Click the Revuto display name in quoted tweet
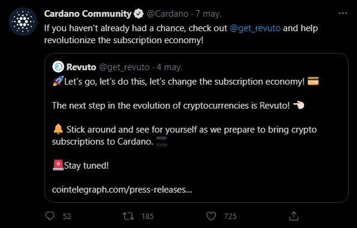 (81, 67)
